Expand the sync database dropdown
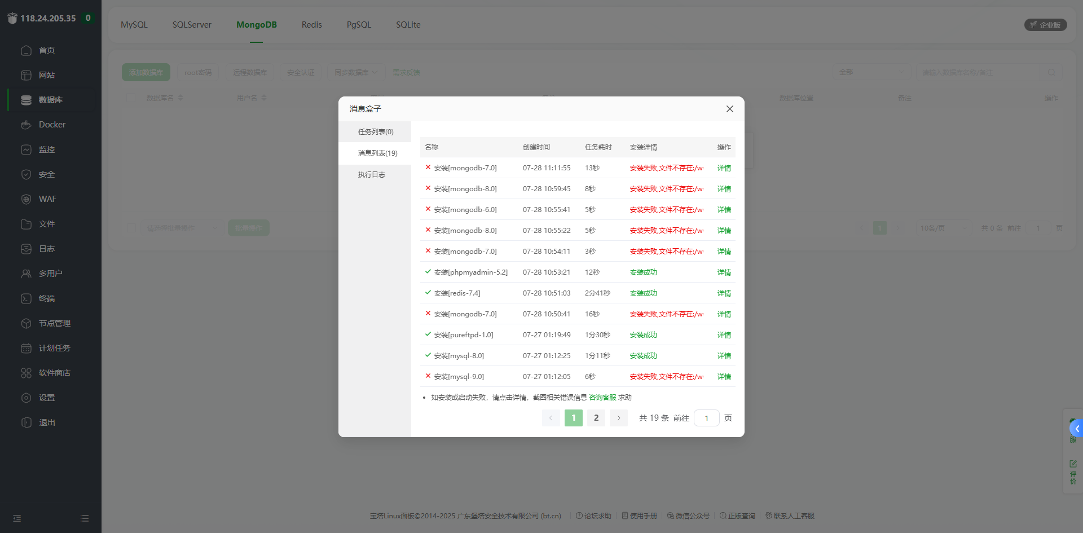The width and height of the screenshot is (1083, 533). click(356, 72)
